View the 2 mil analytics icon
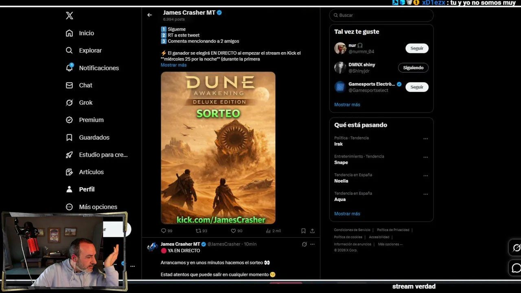The width and height of the screenshot is (521, 293). click(x=268, y=231)
